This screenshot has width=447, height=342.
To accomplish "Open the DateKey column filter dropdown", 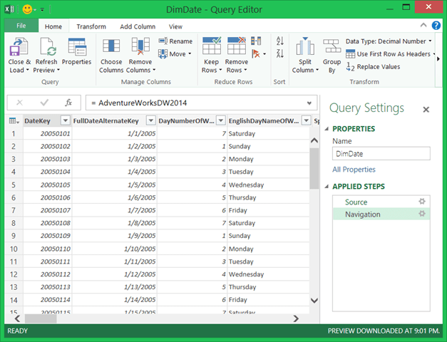I will 65,121.
